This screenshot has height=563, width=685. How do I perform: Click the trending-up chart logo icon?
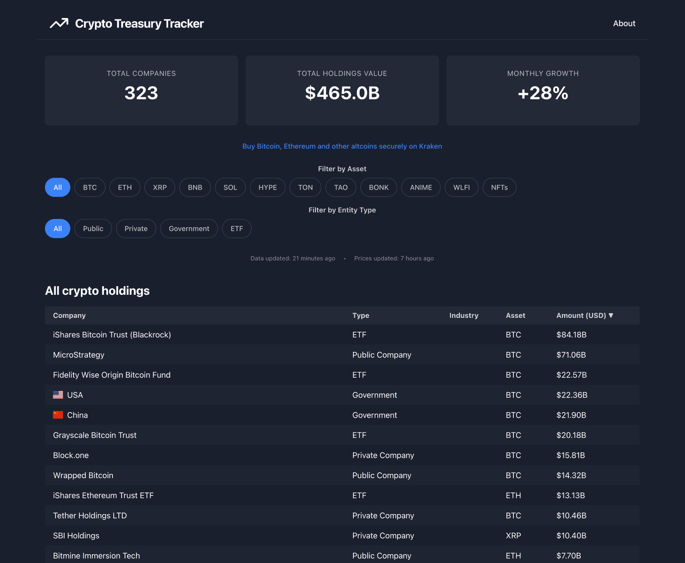59,23
